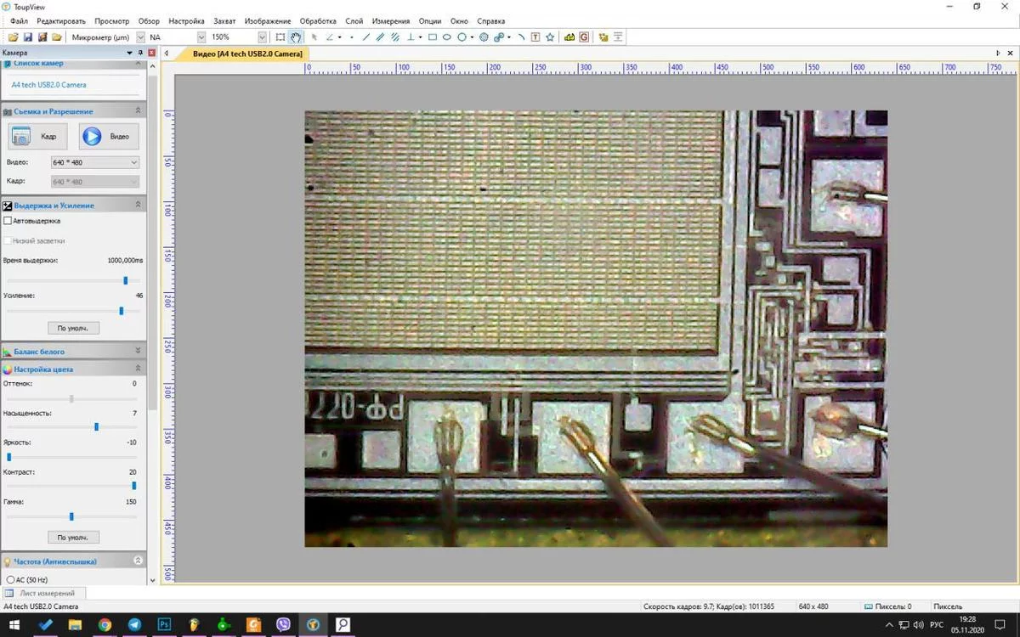Screen dimensions: 1020x637
Task: Select the hand pan tool
Action: 295,37
